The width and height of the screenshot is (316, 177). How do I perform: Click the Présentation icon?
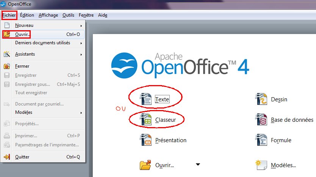tap(146, 140)
